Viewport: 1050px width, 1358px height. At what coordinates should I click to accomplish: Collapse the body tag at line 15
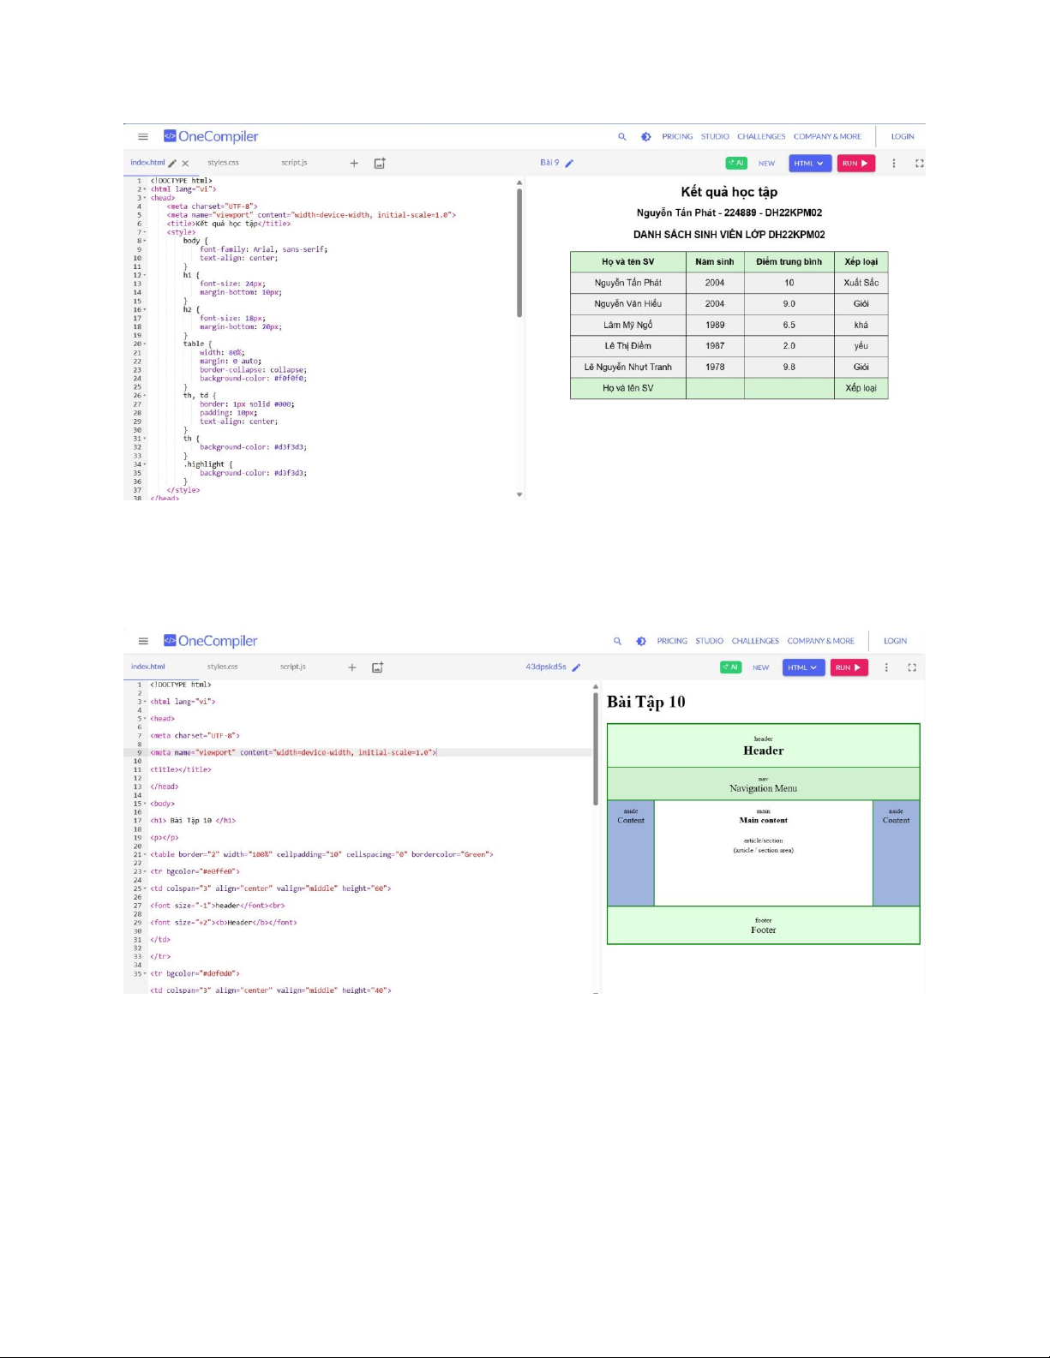(145, 804)
